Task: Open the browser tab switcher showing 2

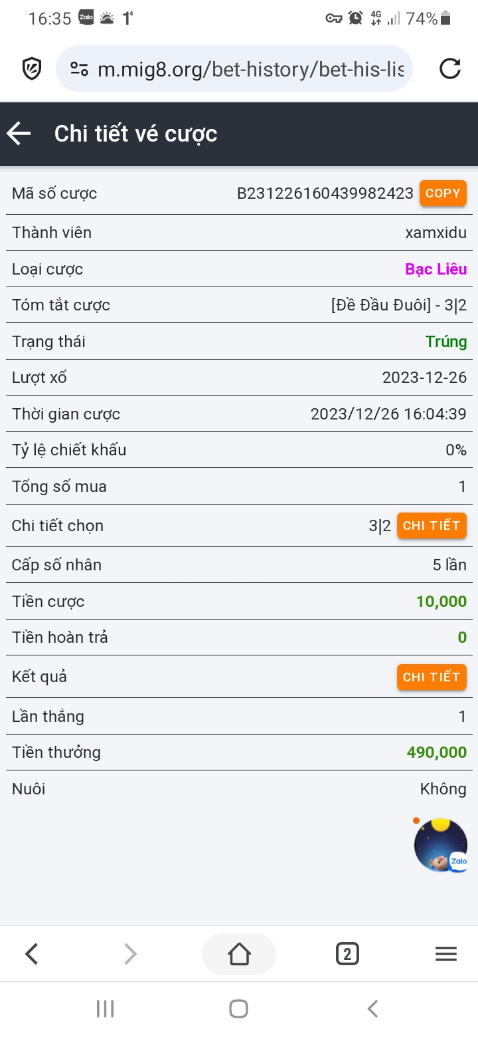Action: pyautogui.click(x=347, y=955)
